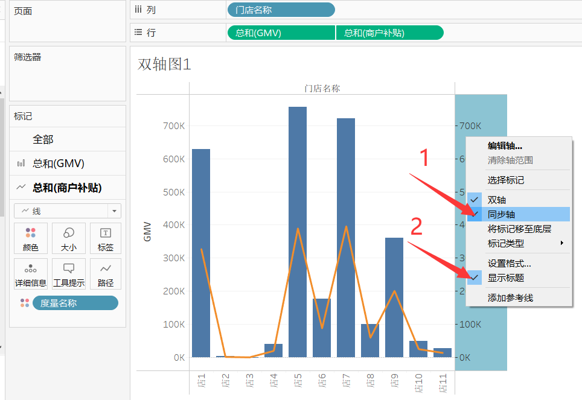Open the 路径 (Path) mark card
Viewport: 582px width, 400px height.
point(106,274)
